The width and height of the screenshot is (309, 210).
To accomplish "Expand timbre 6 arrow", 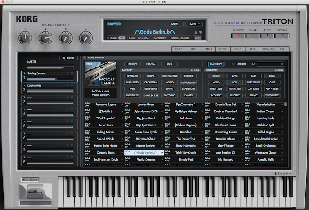I will point(24,133).
